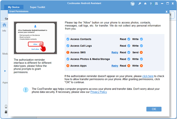Close the Grant Permissions dialog

pyautogui.click(x=166, y=12)
